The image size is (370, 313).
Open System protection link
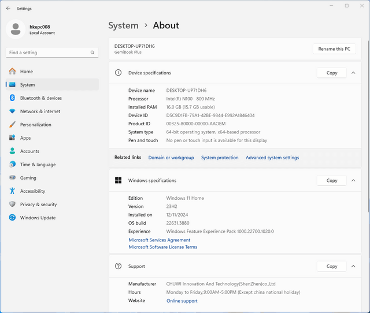click(220, 158)
